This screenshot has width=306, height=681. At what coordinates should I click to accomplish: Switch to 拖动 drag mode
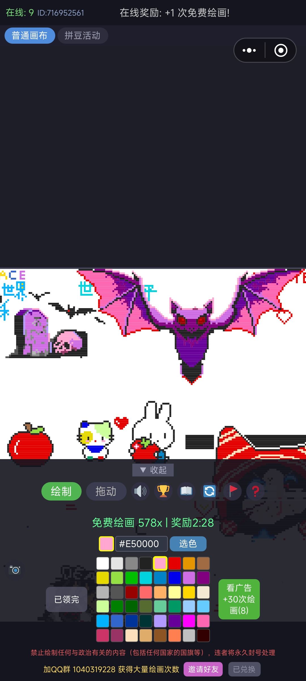(106, 491)
